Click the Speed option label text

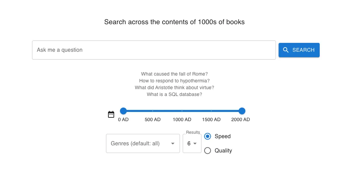coord(223,136)
